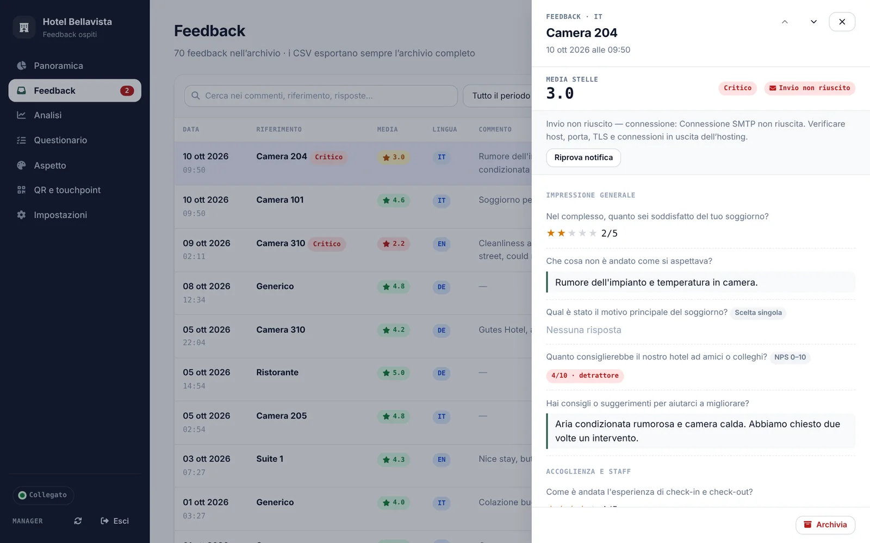
Task: Click the 2/5 star rating in panel
Action: pos(582,233)
